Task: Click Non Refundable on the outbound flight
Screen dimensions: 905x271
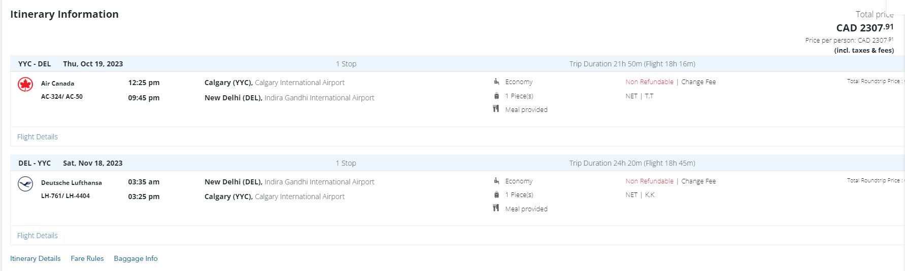Action: coord(649,82)
